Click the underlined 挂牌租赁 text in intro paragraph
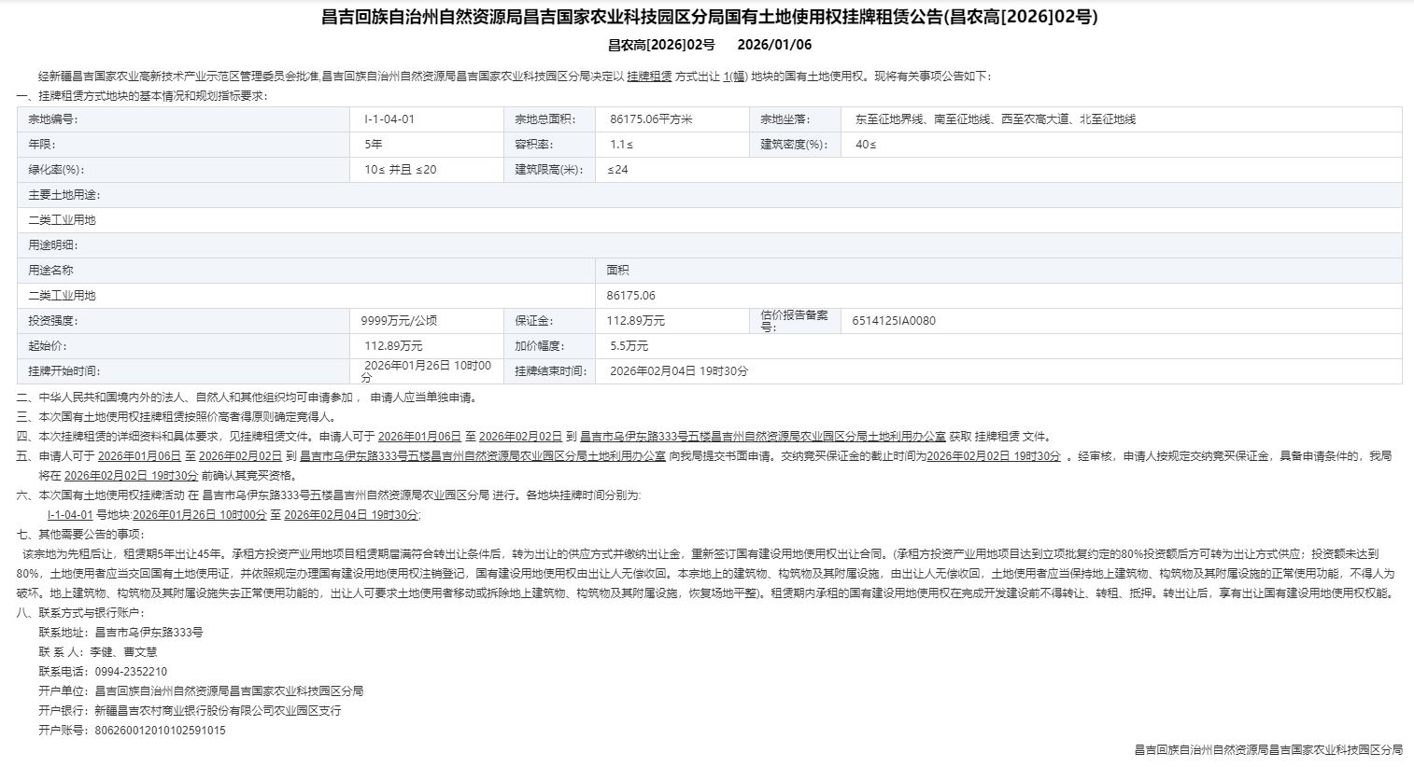 [x=649, y=77]
